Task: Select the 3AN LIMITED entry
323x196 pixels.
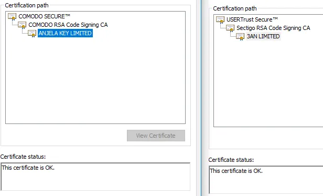Action: (x=263, y=36)
